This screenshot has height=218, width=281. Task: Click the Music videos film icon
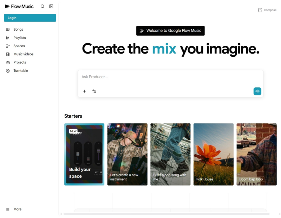click(x=8, y=54)
